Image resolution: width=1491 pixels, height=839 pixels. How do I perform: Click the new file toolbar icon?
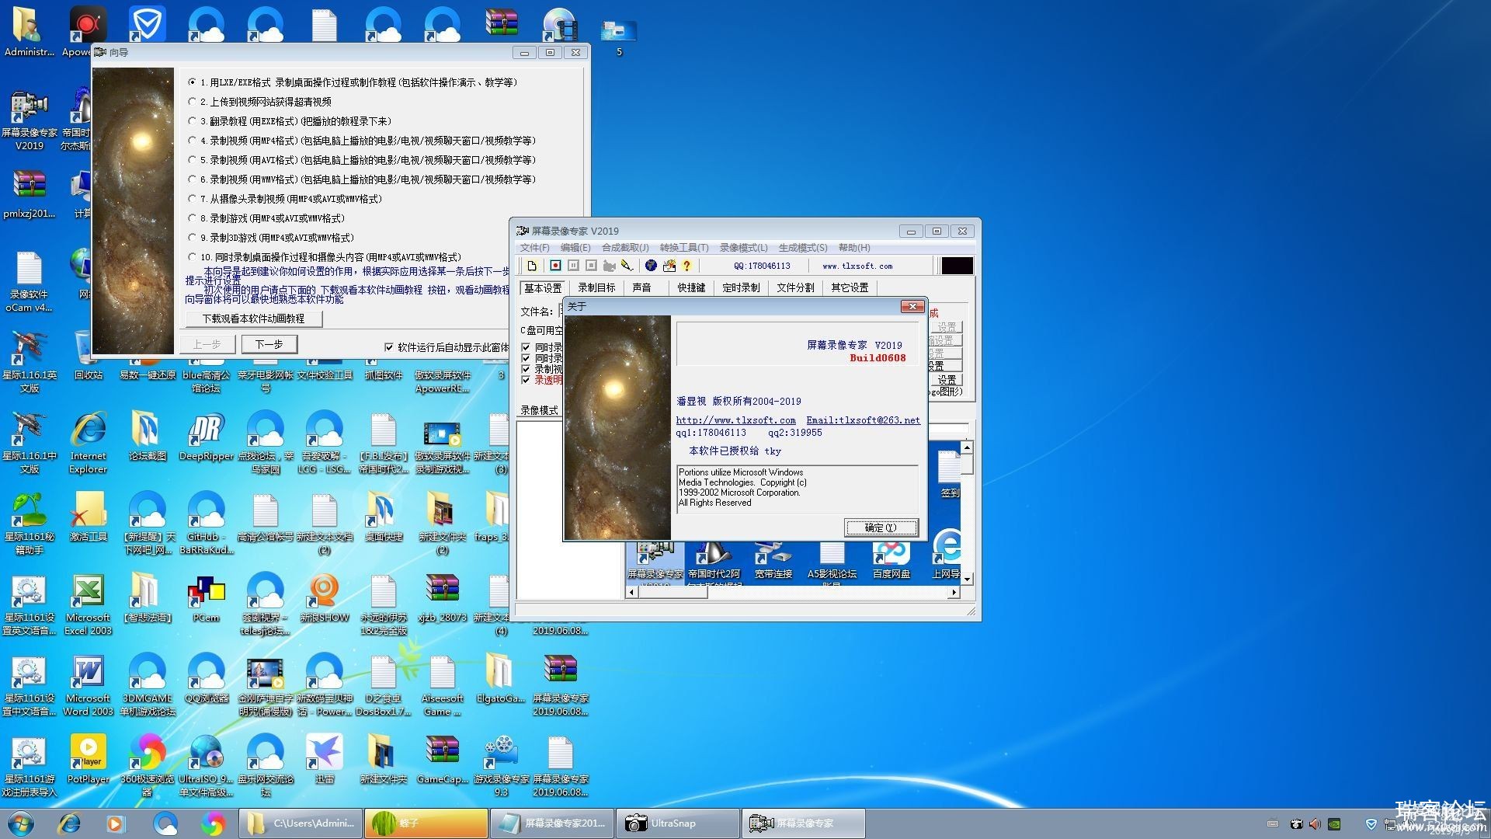click(x=532, y=266)
